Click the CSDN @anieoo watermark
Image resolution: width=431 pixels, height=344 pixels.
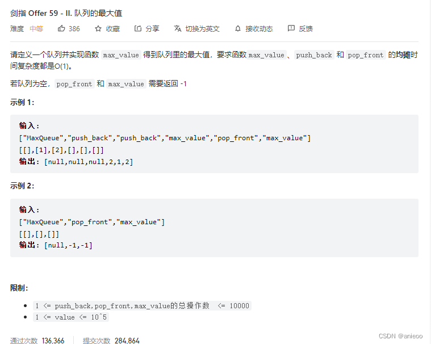[x=401, y=337]
